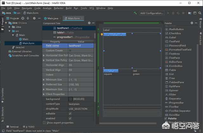Image resolution: width=203 pixels, height=133 pixels.
Task: Open the TODO tool window
Action: coord(29,127)
